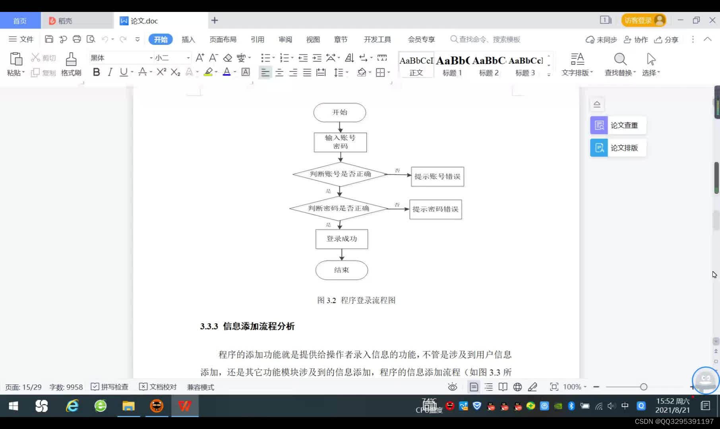Click the Sort (A-Z) icon

tap(349, 58)
